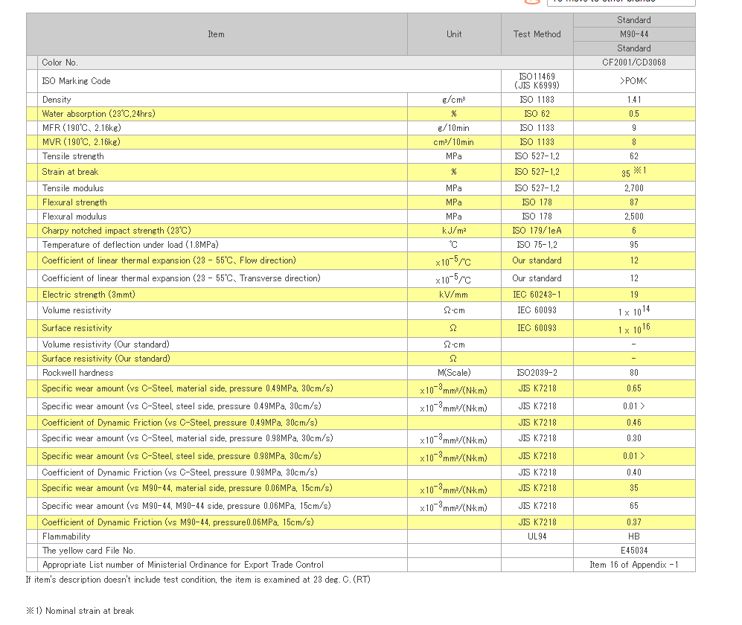Click wear amount 'vs M90-44, M90-44 side' label
The width and height of the screenshot is (742, 625).
[187, 506]
